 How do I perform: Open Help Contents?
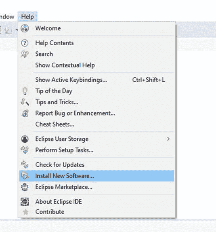pyautogui.click(x=96, y=43)
